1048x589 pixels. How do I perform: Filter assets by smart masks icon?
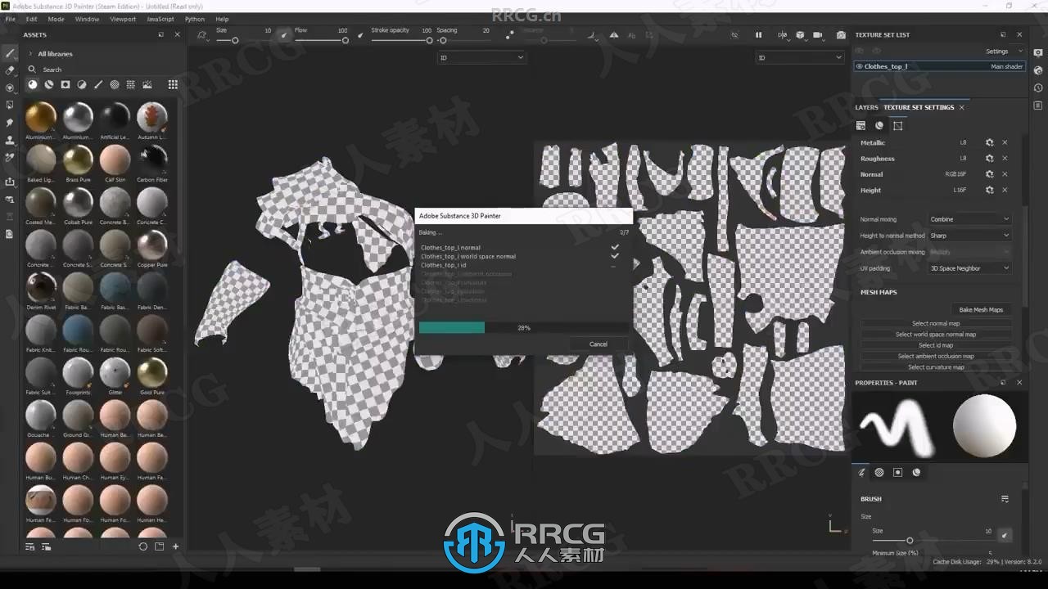(65, 84)
